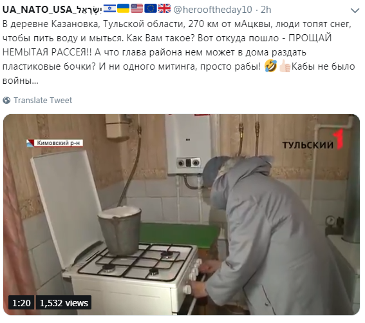Viewport: 365px width, 323px height.
Task: Click the Israel flag emoji in name
Action: [x=109, y=8]
